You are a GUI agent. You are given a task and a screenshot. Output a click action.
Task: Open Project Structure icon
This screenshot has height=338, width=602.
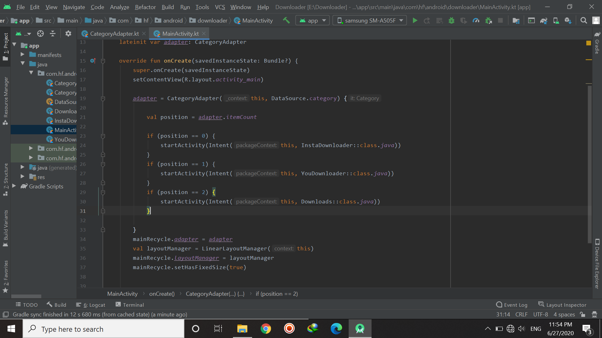coord(516,21)
